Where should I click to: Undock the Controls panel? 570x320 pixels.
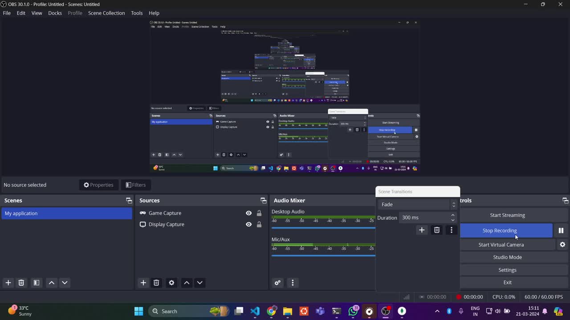(565, 200)
